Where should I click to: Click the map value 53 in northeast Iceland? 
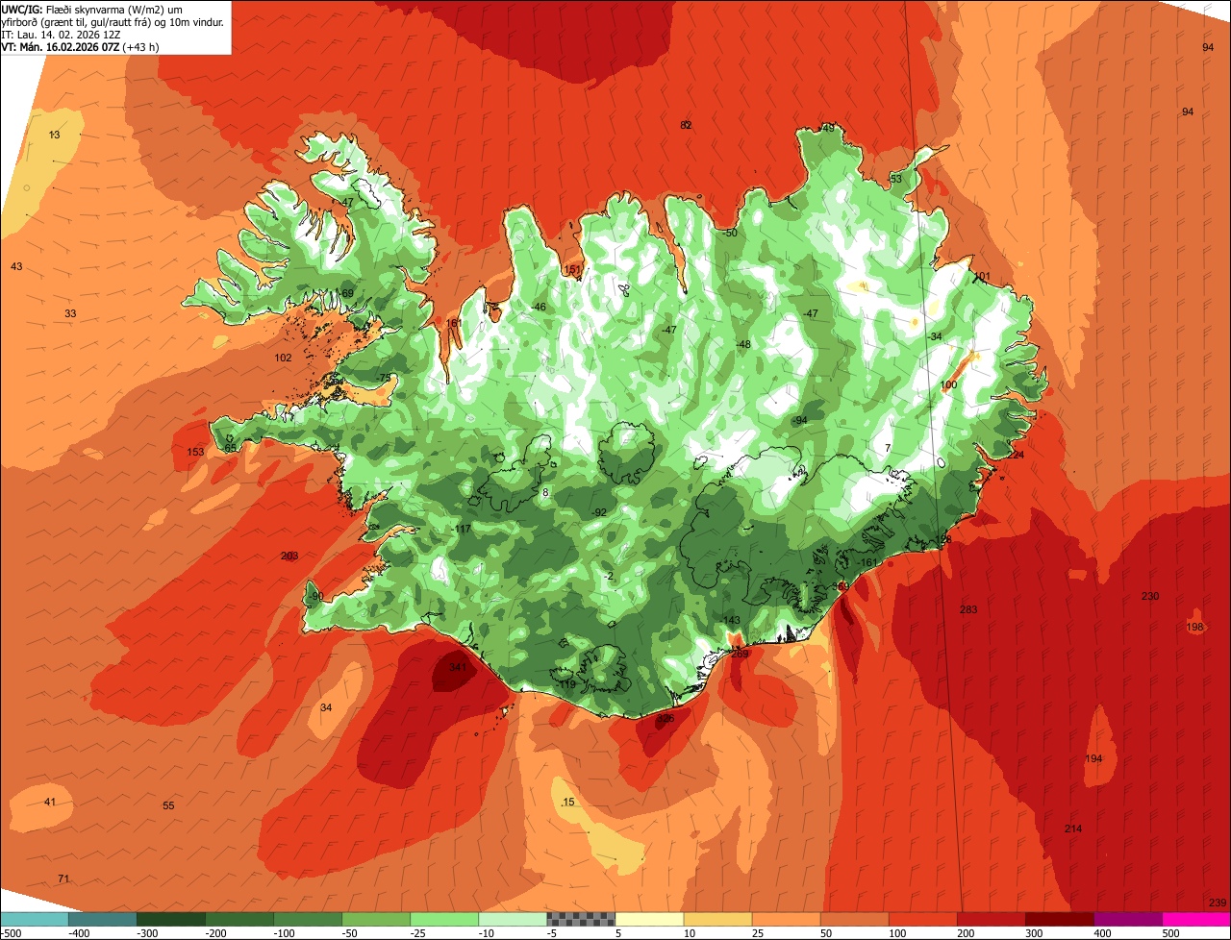(x=896, y=180)
